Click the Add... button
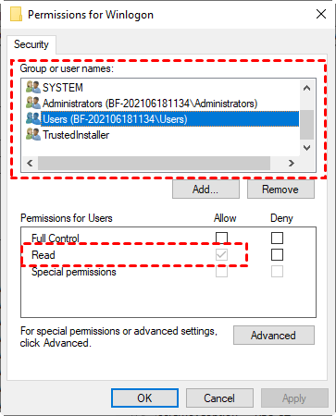Viewport: 336px width, 416px height. (x=205, y=190)
